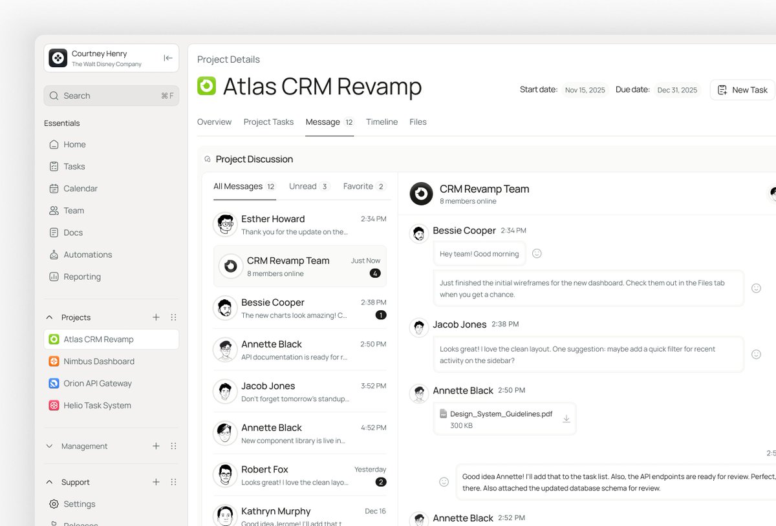Click the '8 members online' chat header text
Viewport: 776px width, 526px height.
(468, 202)
